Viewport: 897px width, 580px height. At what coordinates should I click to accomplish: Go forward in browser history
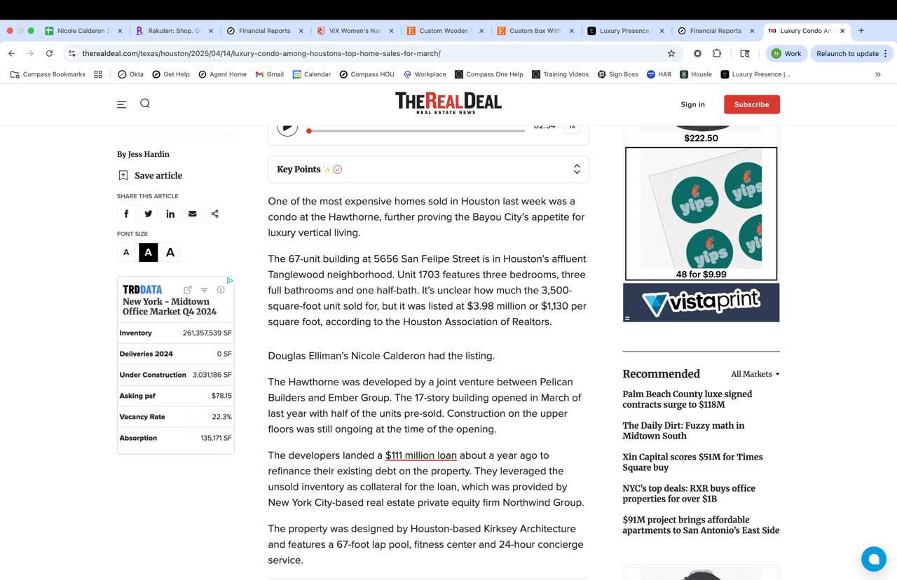pyautogui.click(x=30, y=53)
